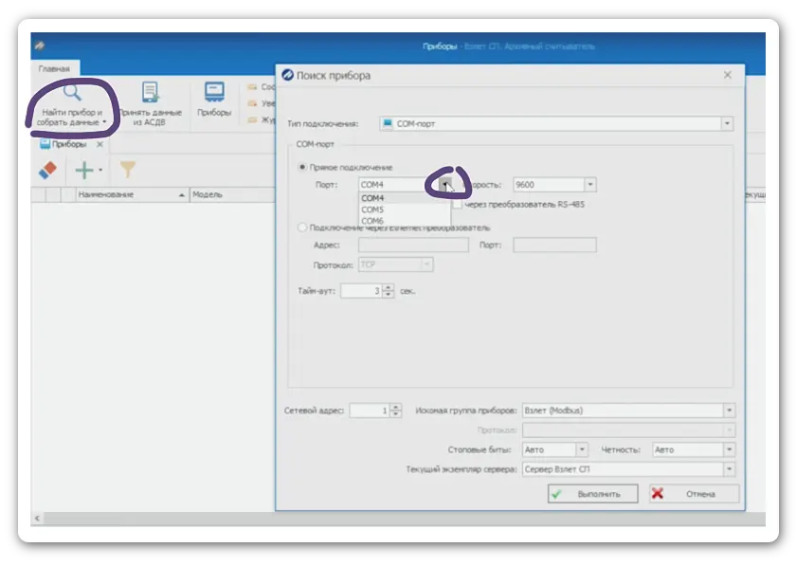Close the 'Поиск прибора' dialog
This screenshot has height=566, width=796.
727,75
